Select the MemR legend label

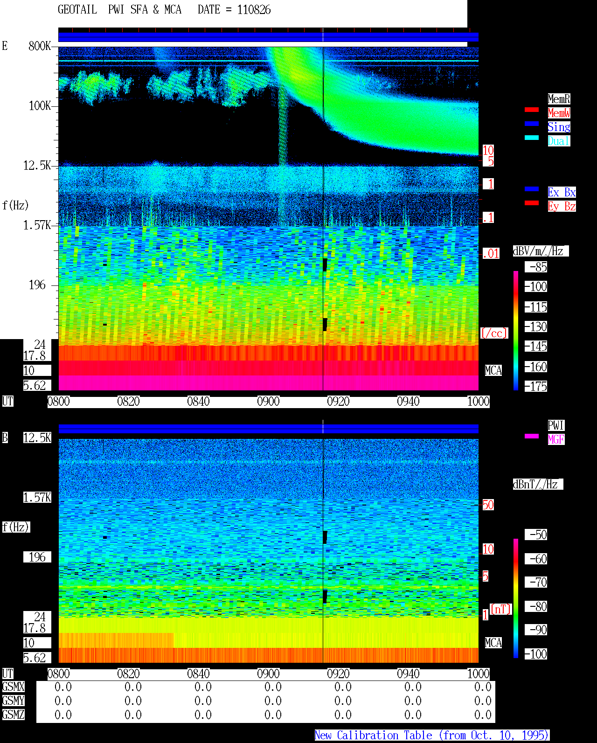pyautogui.click(x=559, y=99)
